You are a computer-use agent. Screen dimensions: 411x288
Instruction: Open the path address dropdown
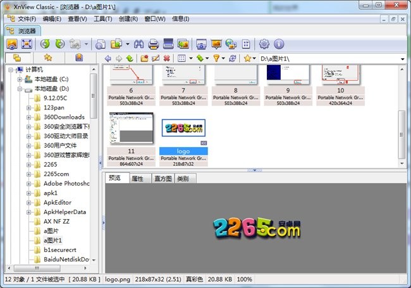403,59
